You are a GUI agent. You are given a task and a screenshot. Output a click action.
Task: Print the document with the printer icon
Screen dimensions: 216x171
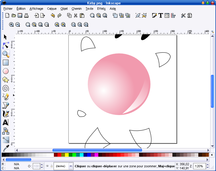[26, 15]
